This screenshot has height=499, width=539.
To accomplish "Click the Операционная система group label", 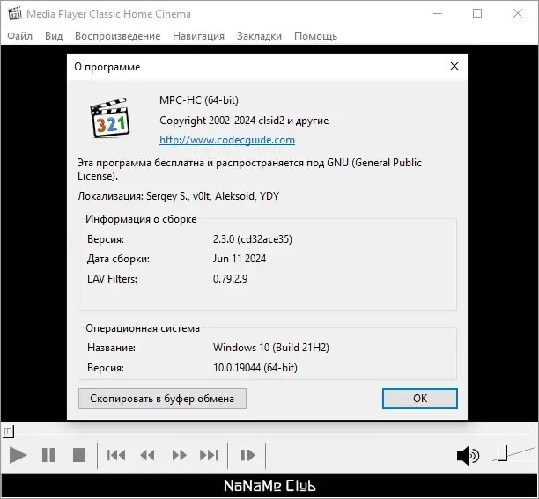I will coord(143,328).
